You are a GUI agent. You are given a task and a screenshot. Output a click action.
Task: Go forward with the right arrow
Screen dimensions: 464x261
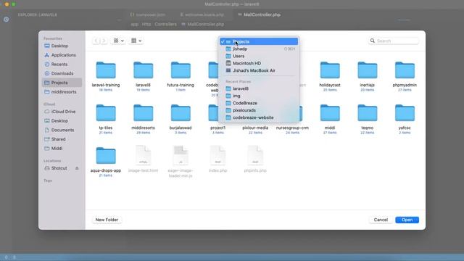(104, 41)
